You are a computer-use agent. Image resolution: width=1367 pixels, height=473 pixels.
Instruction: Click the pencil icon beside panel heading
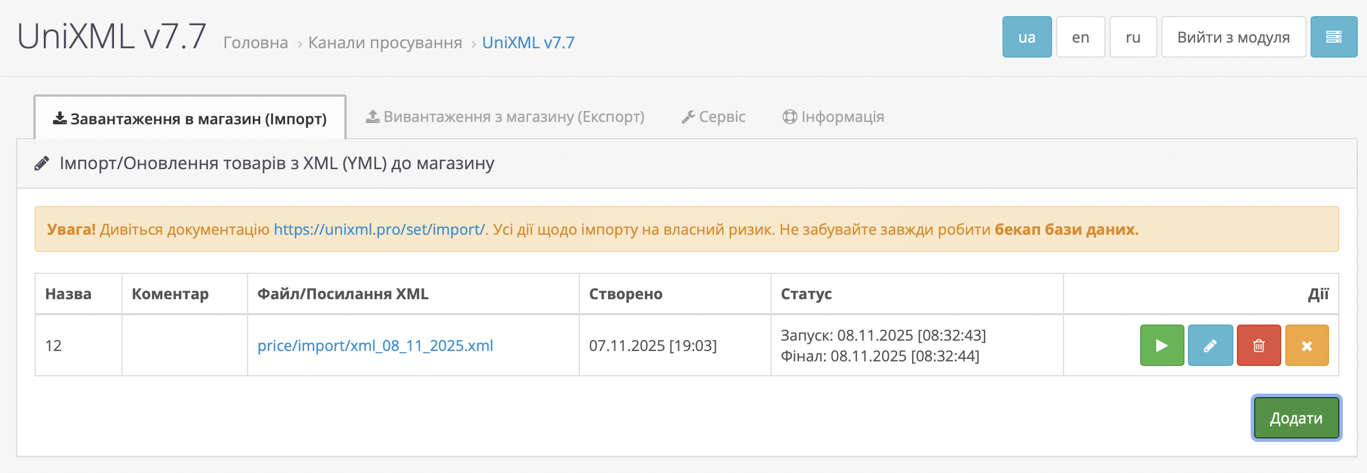[41, 163]
